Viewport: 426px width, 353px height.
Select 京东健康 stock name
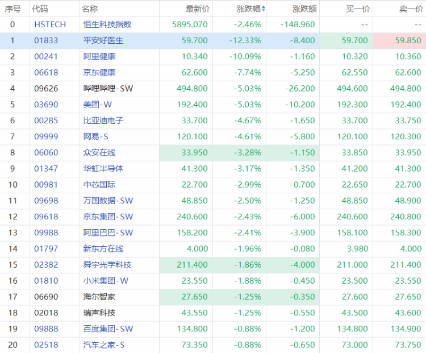[x=99, y=73]
